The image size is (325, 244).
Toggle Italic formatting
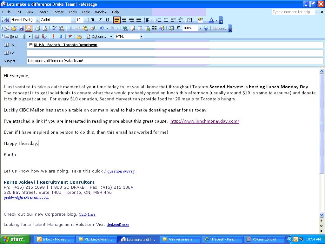(x=100, y=20)
